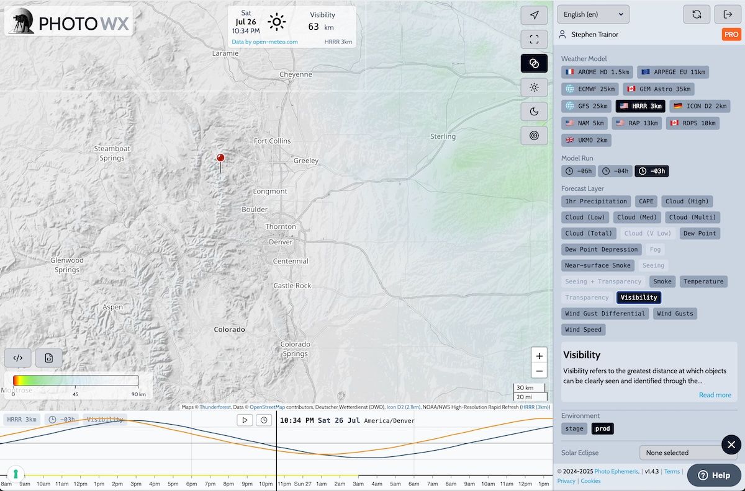745x491 pixels.
Task: Select ICON D2 2km weather model
Action: coord(700,106)
